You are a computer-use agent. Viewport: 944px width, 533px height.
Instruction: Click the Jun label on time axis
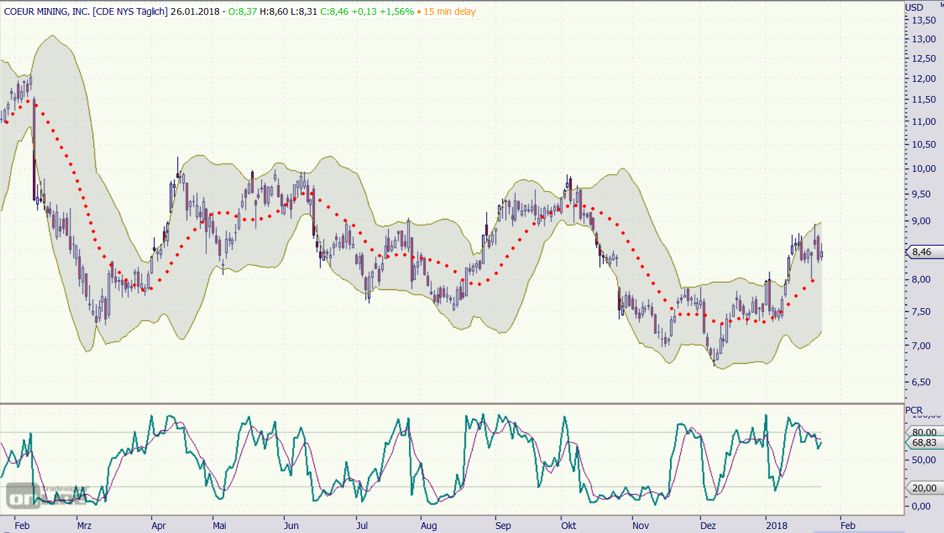tap(291, 525)
